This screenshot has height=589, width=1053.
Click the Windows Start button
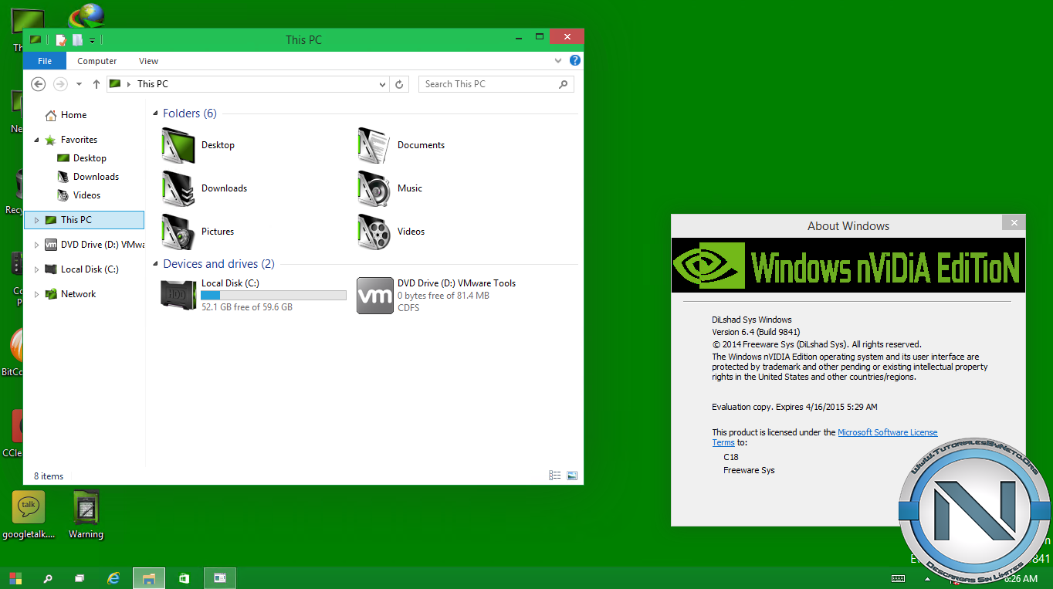click(15, 577)
